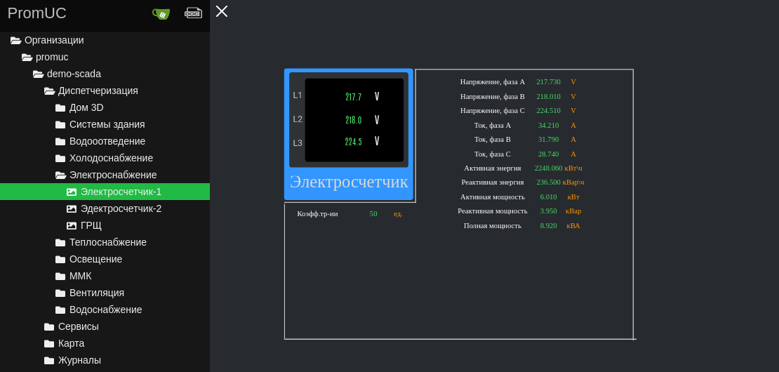Click the image icon beside Эдектросчетчик-2

tap(72, 208)
